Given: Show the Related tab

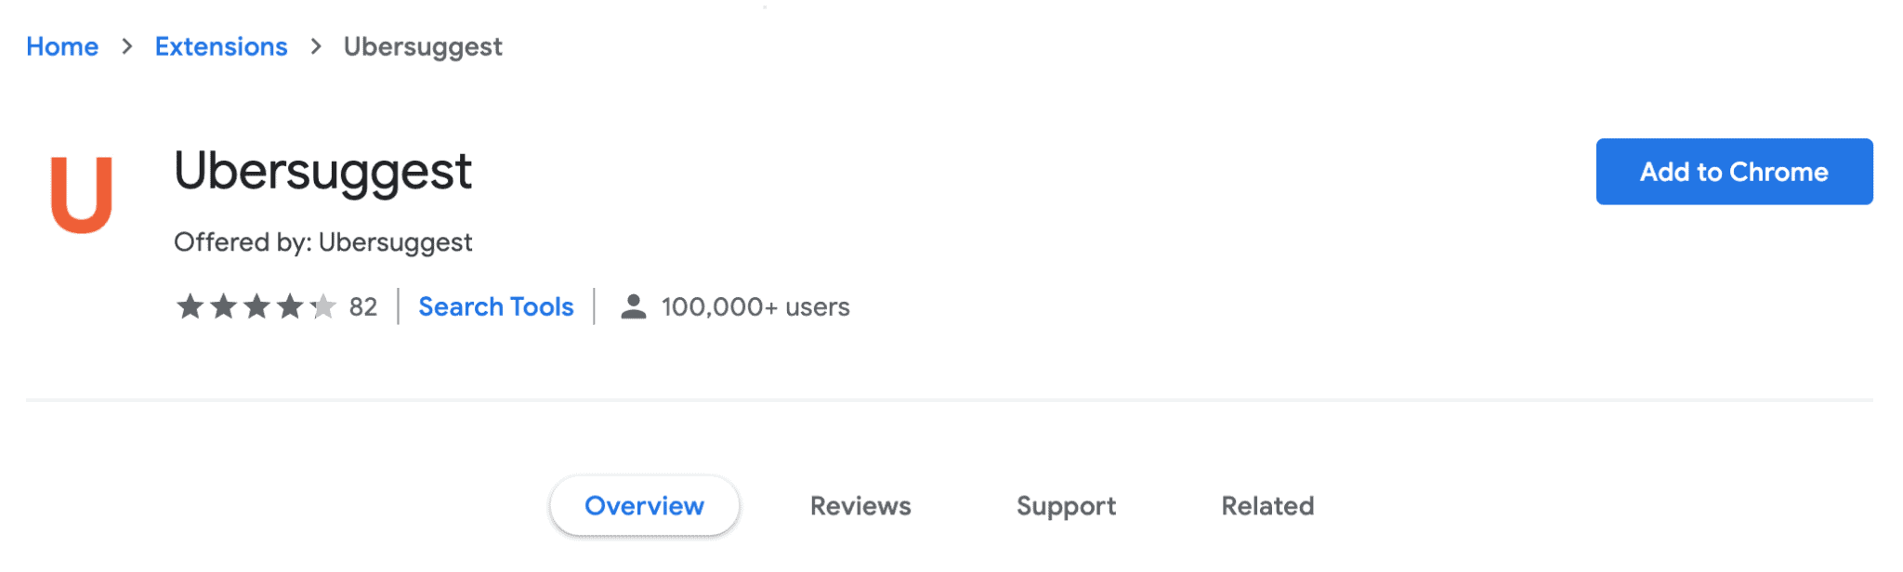Looking at the screenshot, I should point(1267,506).
